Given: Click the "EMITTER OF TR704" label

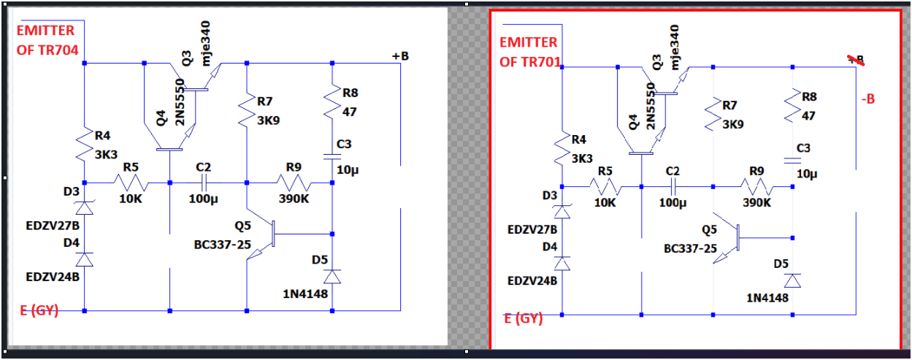Looking at the screenshot, I should tap(47, 41).
